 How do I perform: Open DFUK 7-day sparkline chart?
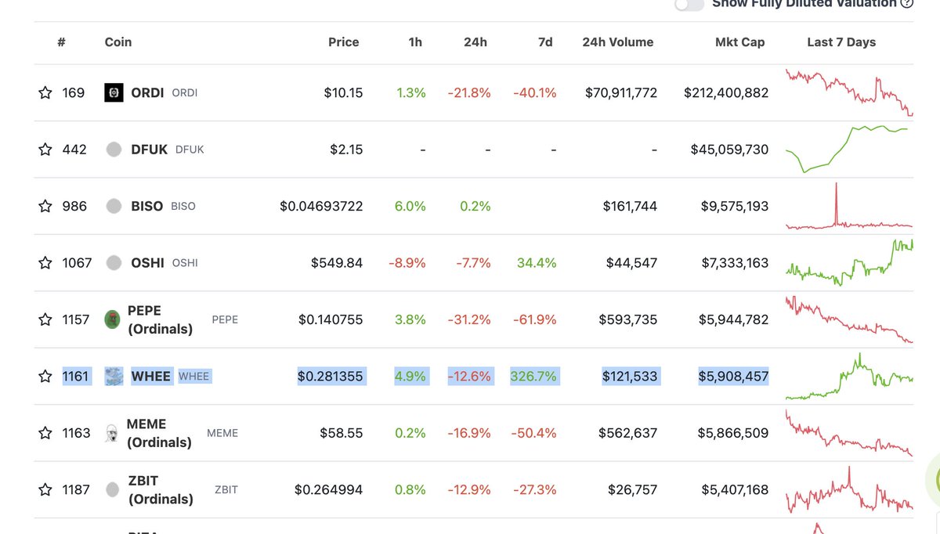coord(849,149)
